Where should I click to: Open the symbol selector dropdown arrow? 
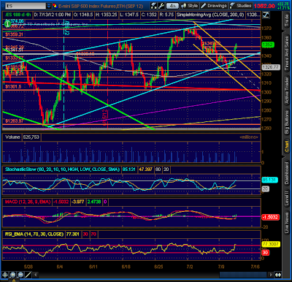coord(49,6)
